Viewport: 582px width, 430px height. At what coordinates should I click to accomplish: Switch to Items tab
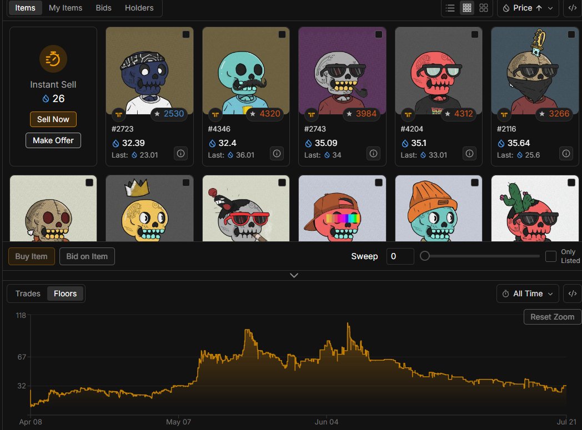(x=25, y=8)
